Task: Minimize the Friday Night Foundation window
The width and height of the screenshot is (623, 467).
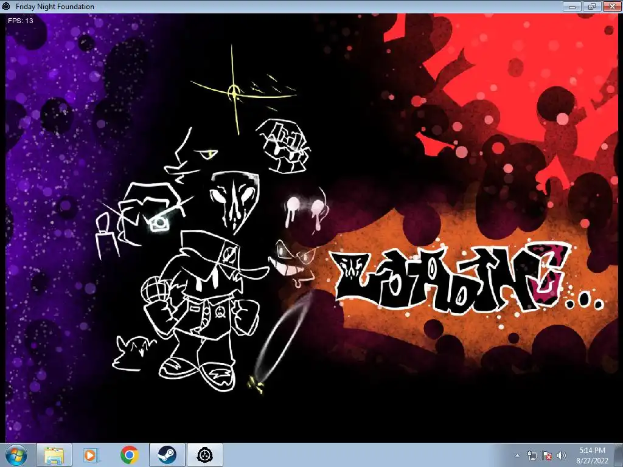Action: [573, 6]
